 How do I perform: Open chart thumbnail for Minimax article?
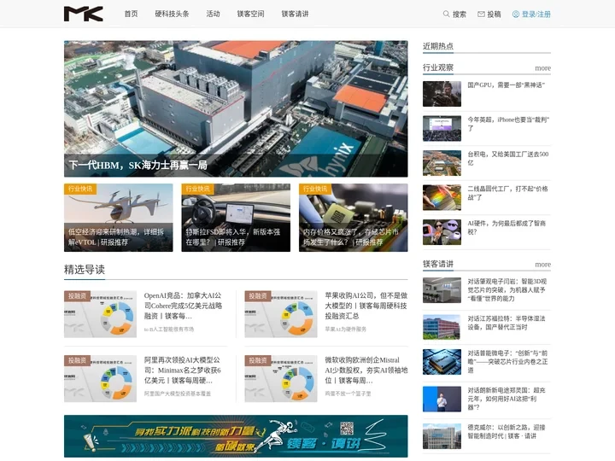100,379
